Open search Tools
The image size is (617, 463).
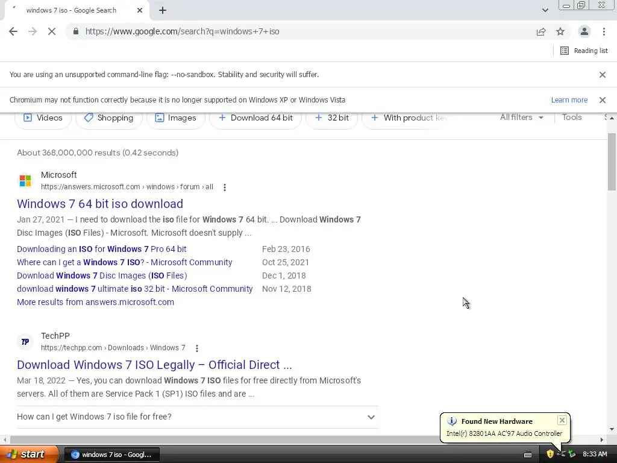pos(571,118)
